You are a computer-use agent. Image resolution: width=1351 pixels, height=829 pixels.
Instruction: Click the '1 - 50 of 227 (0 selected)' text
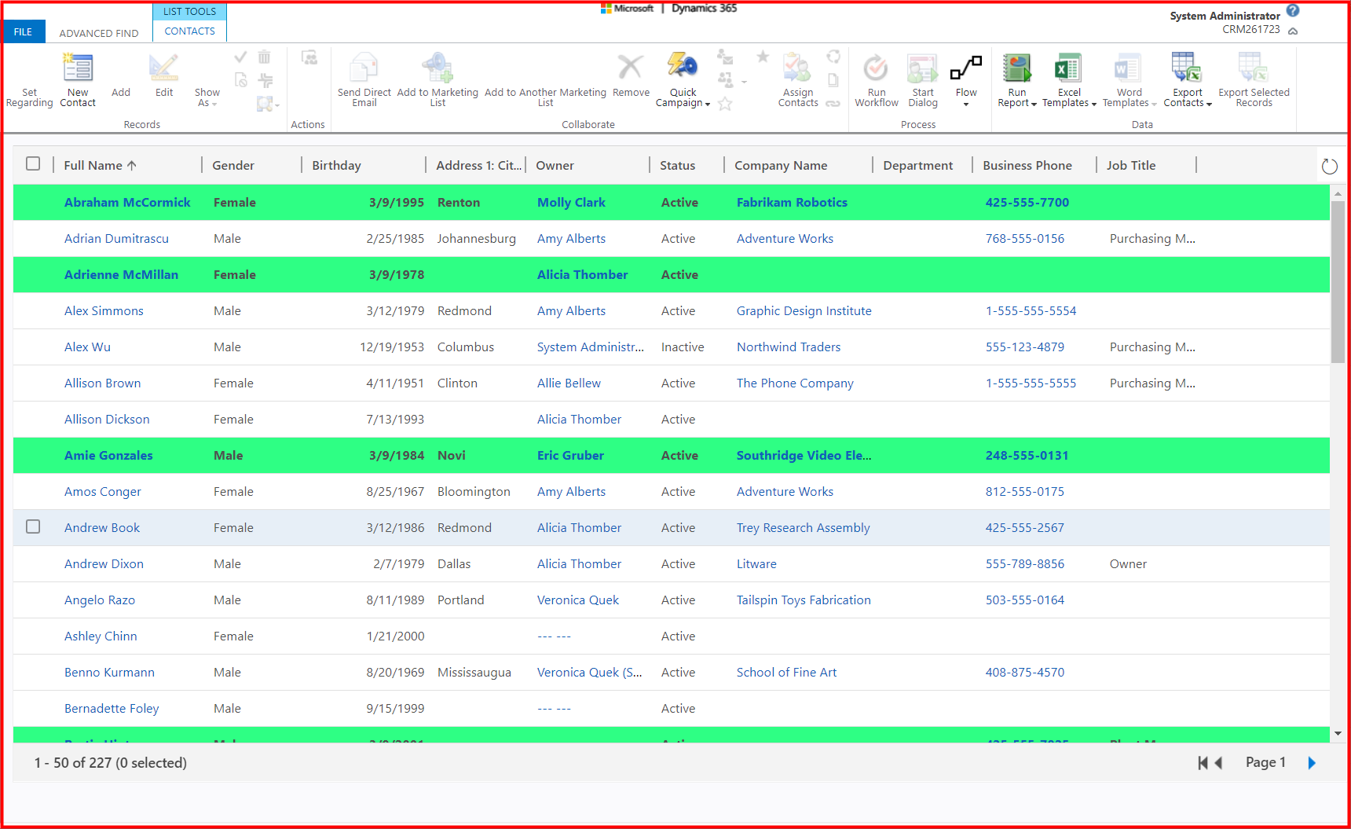pos(110,762)
